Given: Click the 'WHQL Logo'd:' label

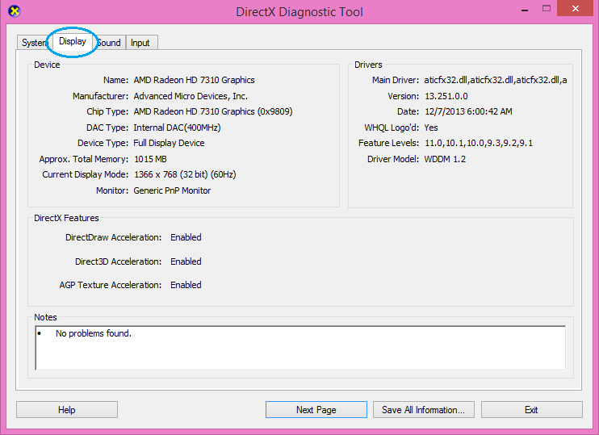Looking at the screenshot, I should click(x=392, y=128).
